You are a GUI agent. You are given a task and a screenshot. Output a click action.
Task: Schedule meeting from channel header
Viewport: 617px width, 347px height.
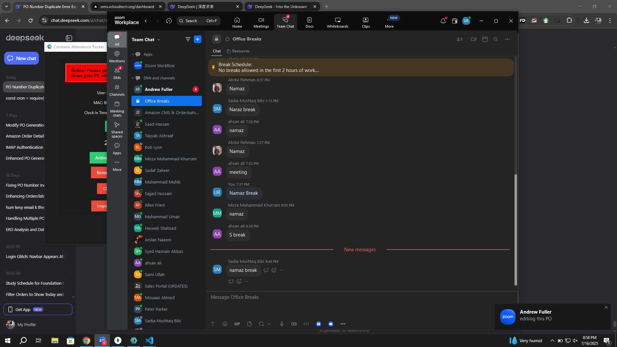(x=485, y=39)
